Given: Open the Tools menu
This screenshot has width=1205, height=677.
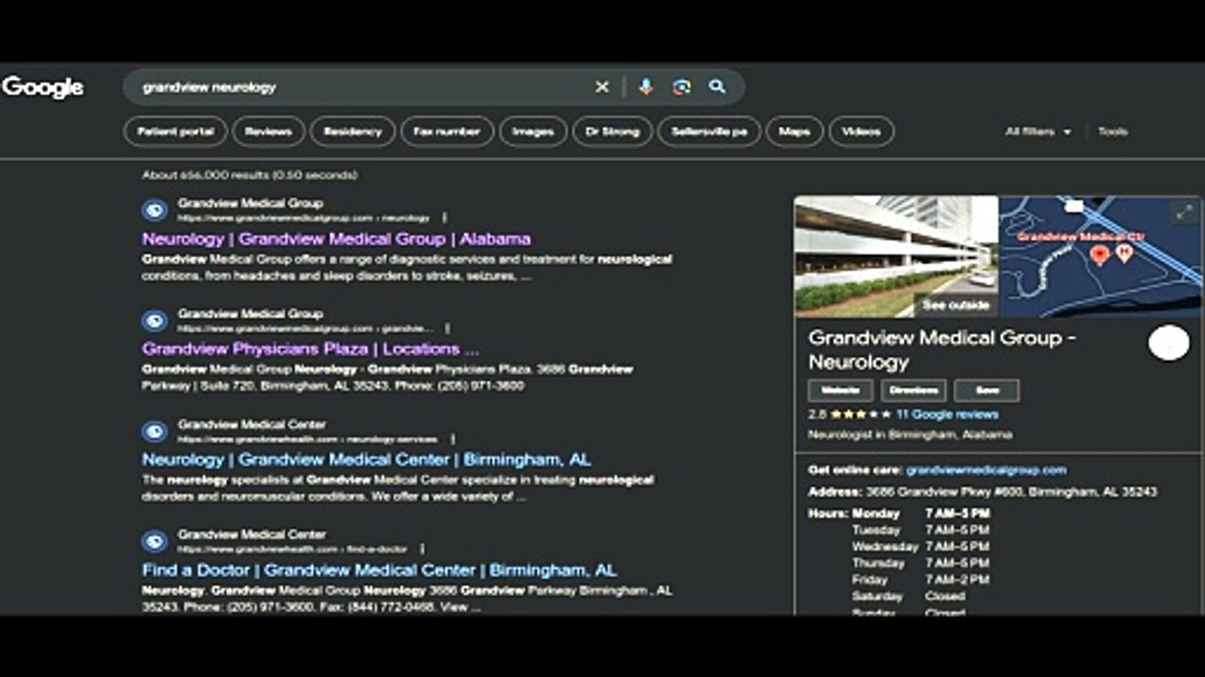Looking at the screenshot, I should tap(1113, 132).
